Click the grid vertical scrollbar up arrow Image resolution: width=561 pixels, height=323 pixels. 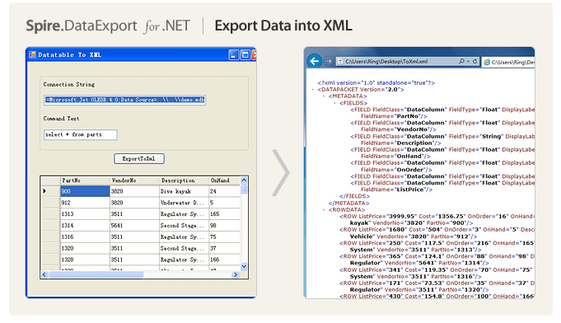click(x=244, y=180)
